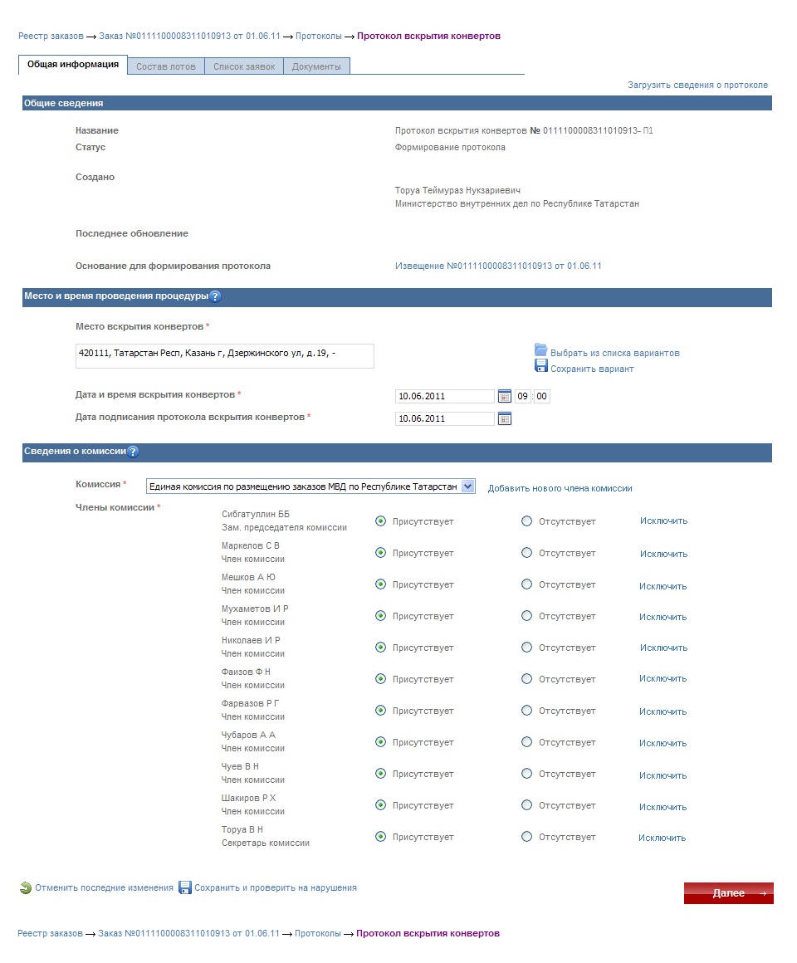Open help for Место и время проведения процедуры
This screenshot has height=963, width=797.
click(215, 296)
